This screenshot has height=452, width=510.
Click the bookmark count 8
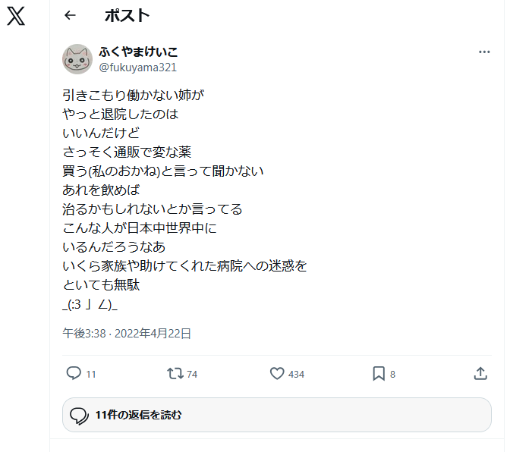point(392,375)
